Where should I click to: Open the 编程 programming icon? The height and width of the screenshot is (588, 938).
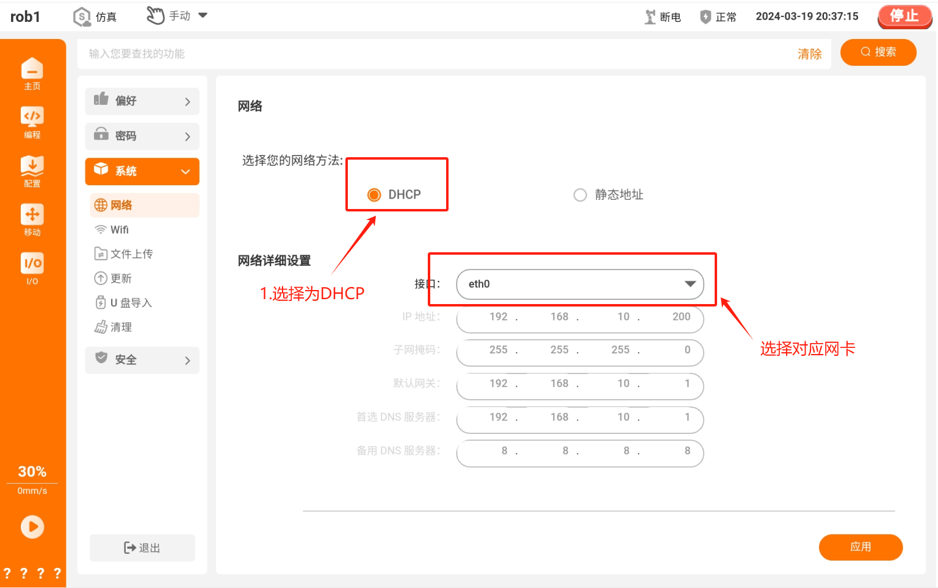click(x=32, y=122)
